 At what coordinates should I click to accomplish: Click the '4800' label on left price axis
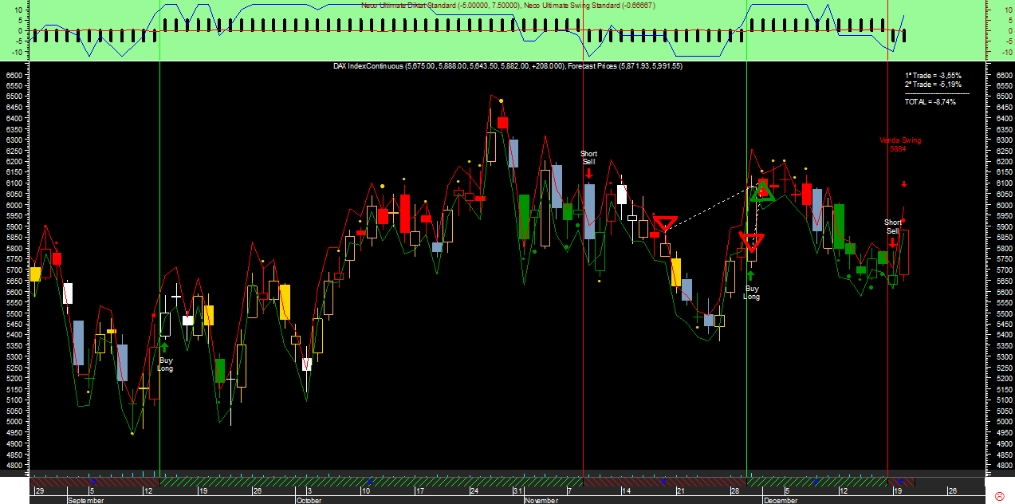click(x=14, y=465)
